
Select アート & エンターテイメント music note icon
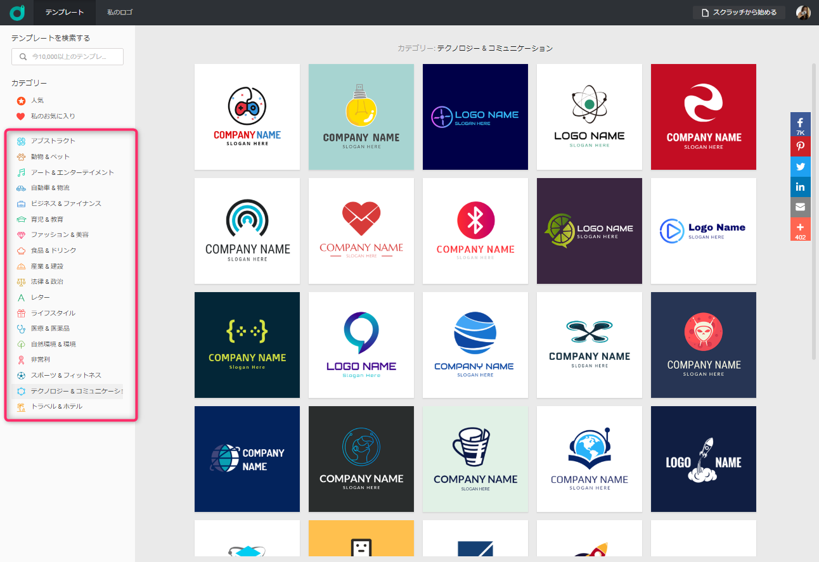pos(21,172)
